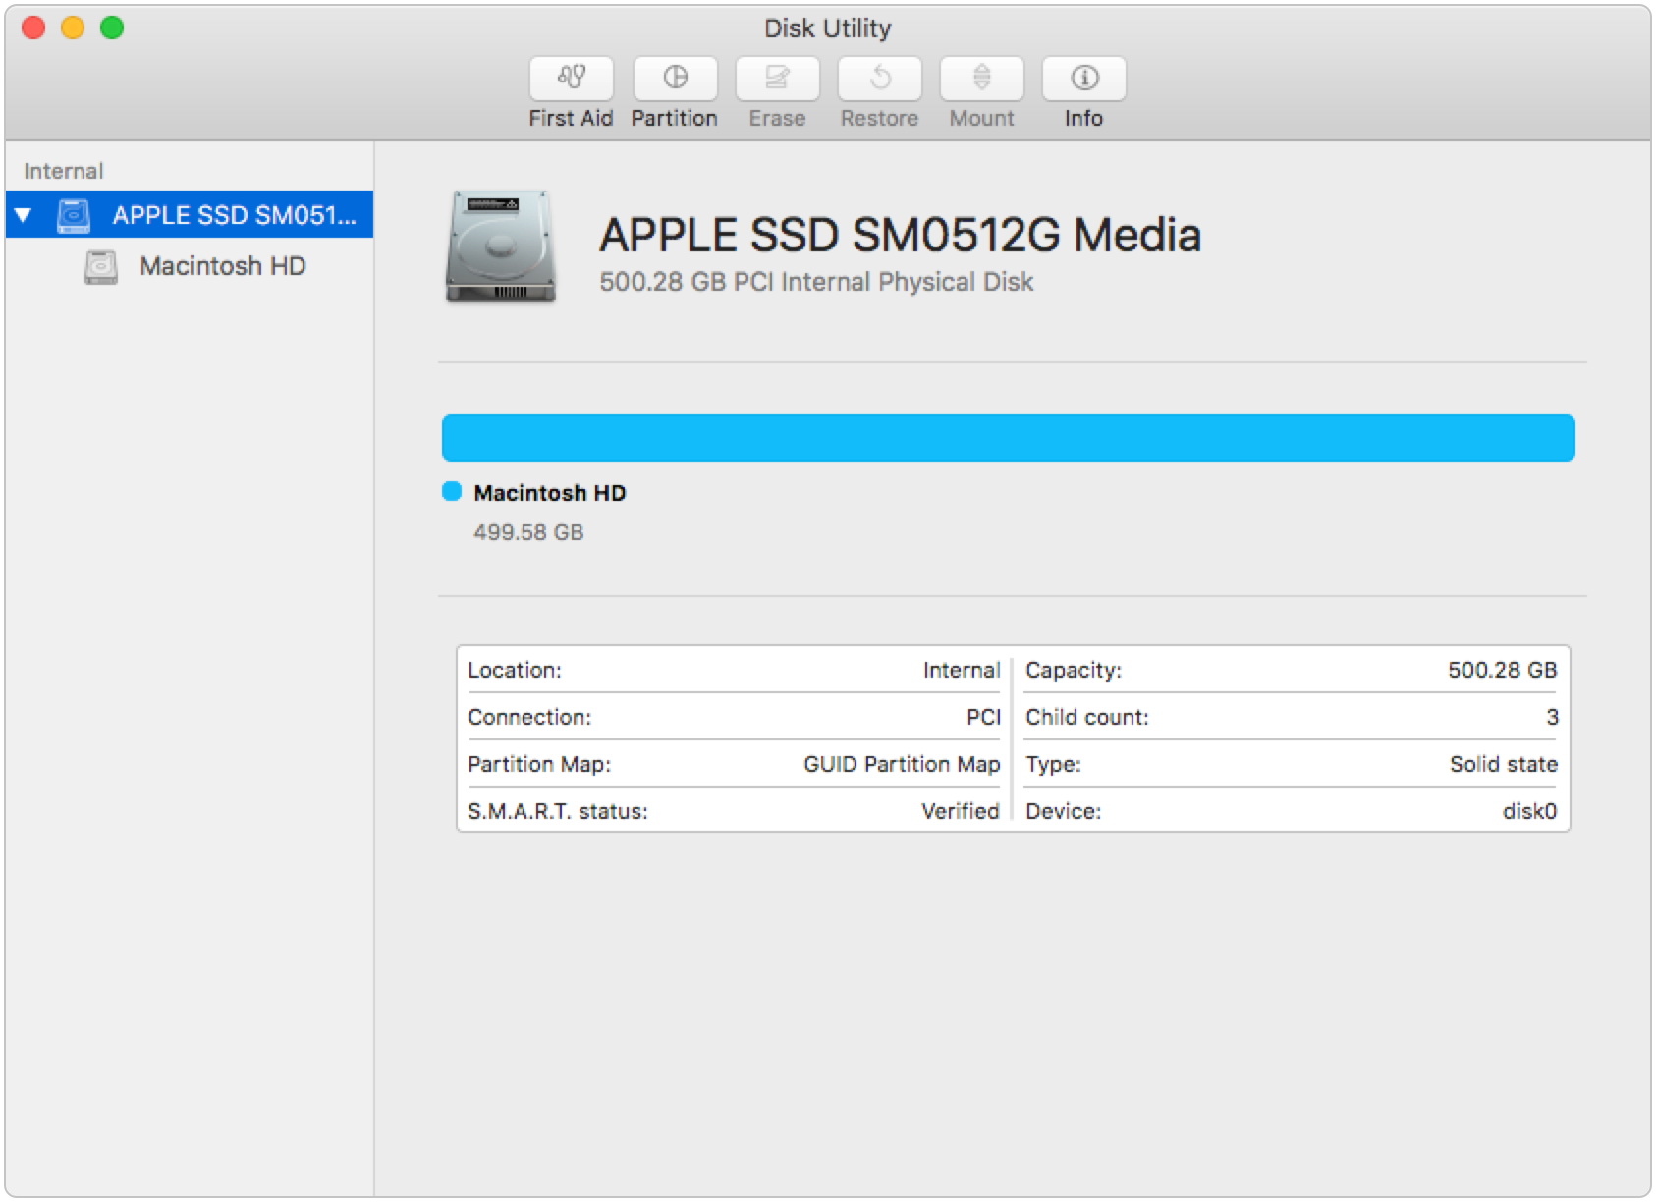Click 500.28 GB PCI Internal Physical Disk subtitle
The height and width of the screenshot is (1202, 1656).
pos(816,282)
